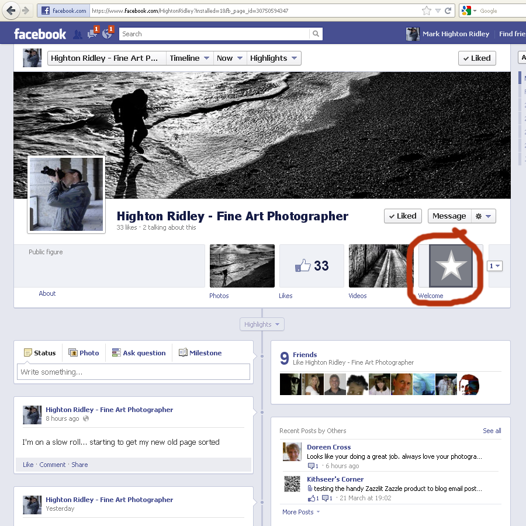Open the Highlights filter on timeline

262,324
